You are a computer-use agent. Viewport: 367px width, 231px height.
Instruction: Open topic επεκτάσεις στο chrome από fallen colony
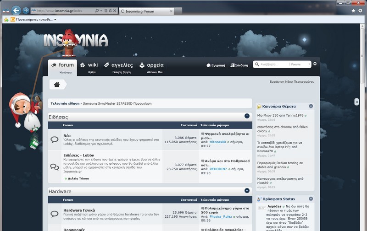(x=282, y=129)
